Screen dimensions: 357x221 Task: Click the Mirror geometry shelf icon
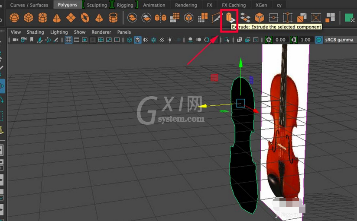pos(160,17)
